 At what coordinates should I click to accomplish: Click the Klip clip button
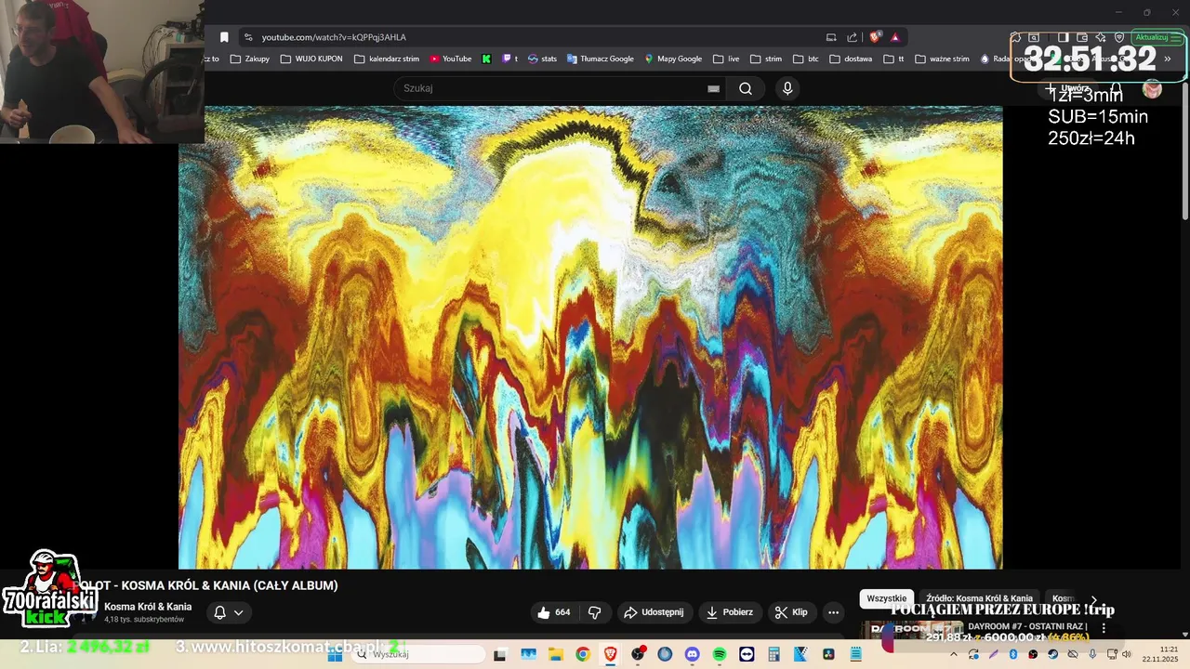click(792, 612)
